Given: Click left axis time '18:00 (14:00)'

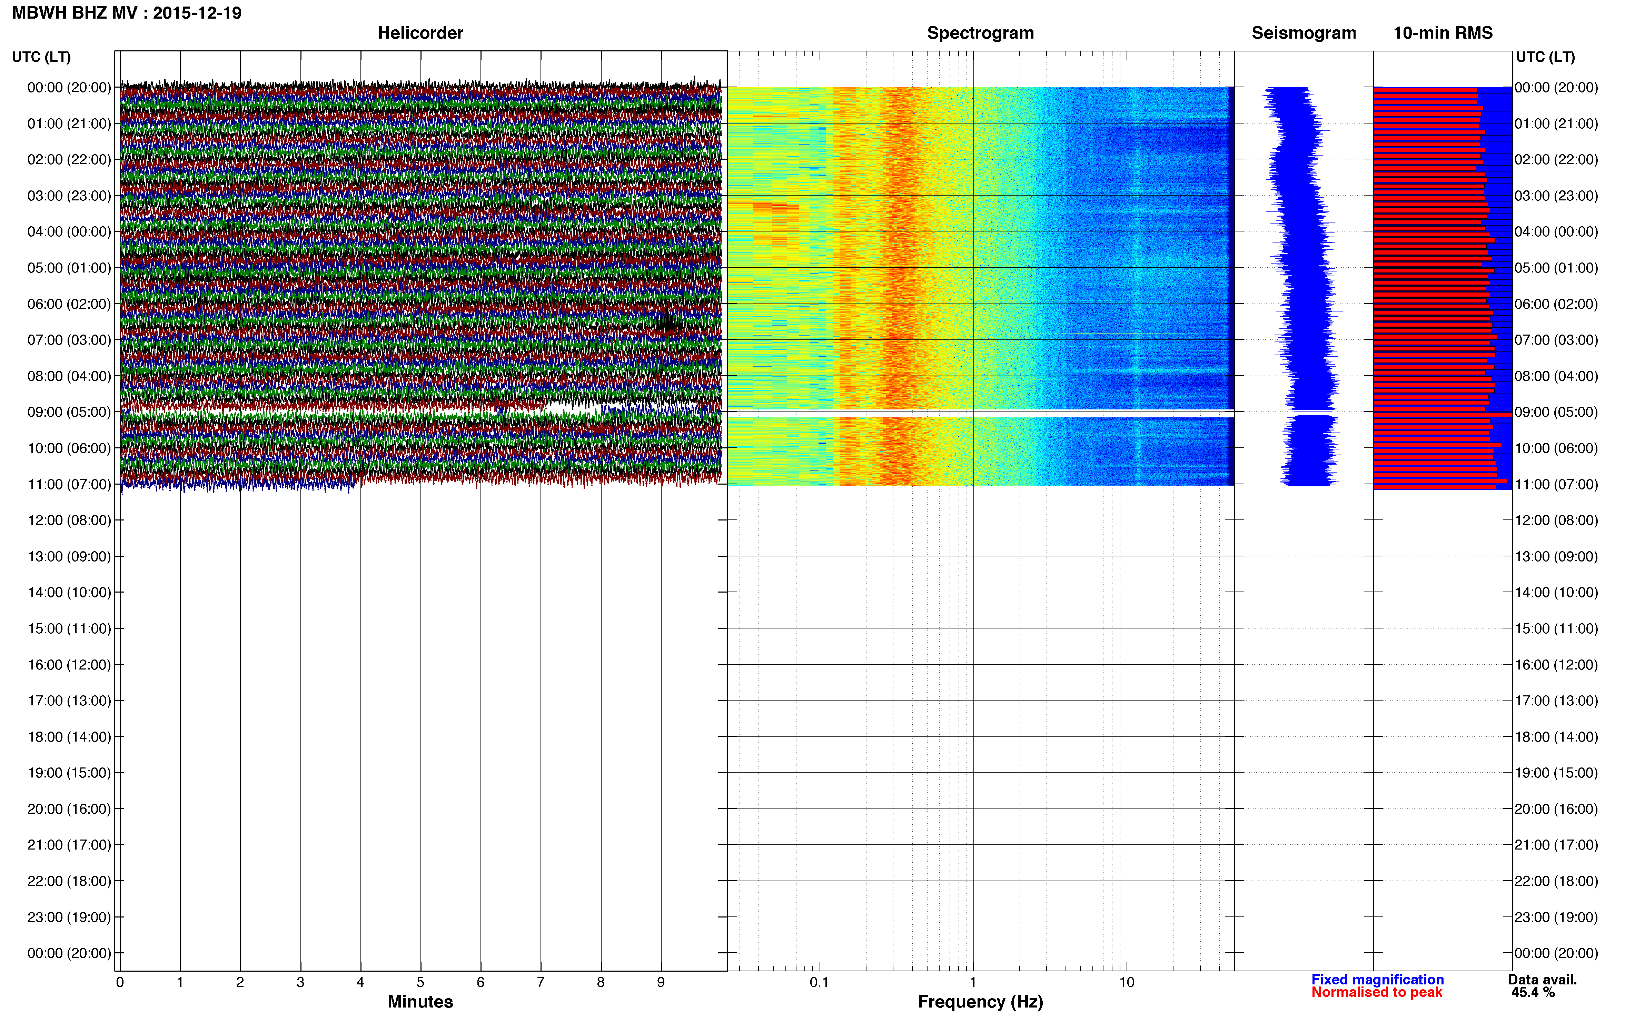Looking at the screenshot, I should point(69,737).
